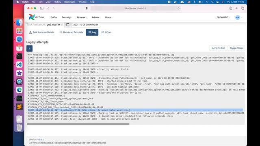The image size is (260, 146).
Task: Open the purple star app in Dock
Action: coord(19,73)
